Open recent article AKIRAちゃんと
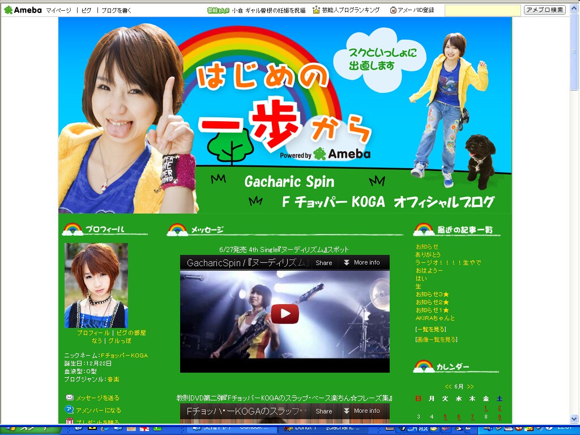This screenshot has height=435, width=580. (435, 318)
